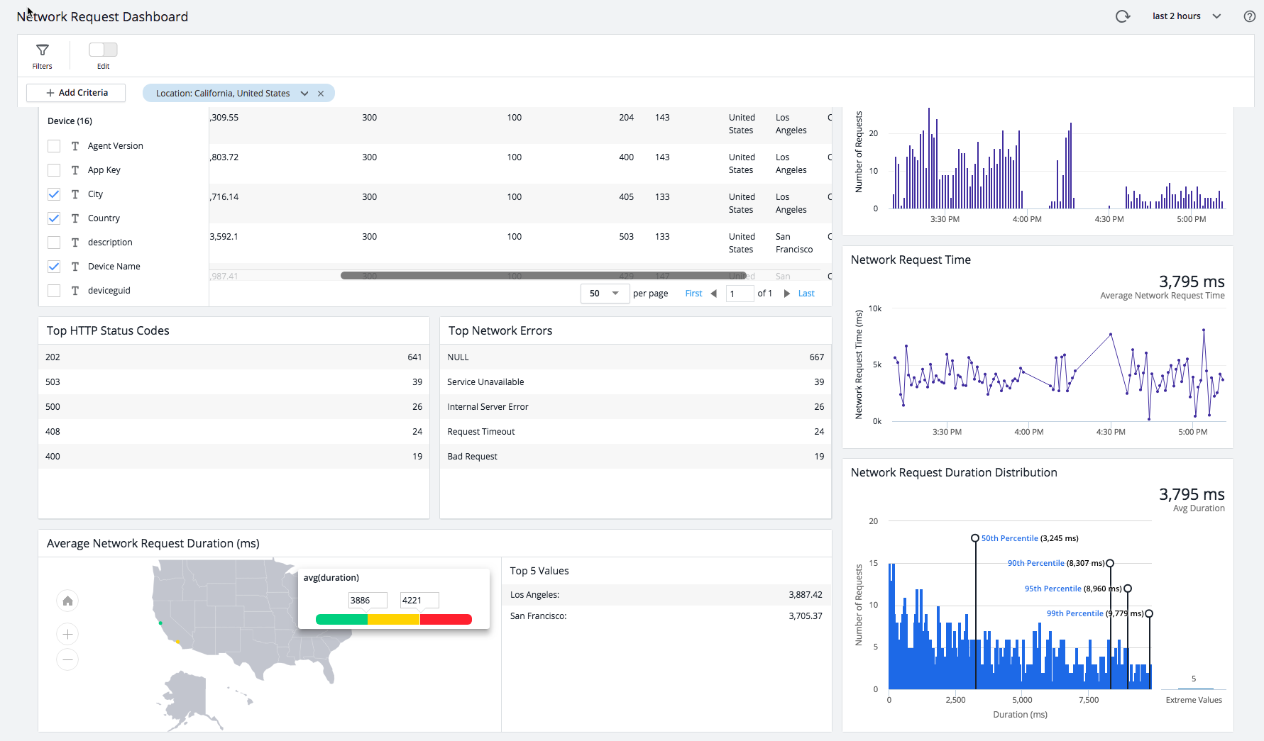1264x741 pixels.
Task: Click the deviceguid text type icon
Action: pos(75,291)
